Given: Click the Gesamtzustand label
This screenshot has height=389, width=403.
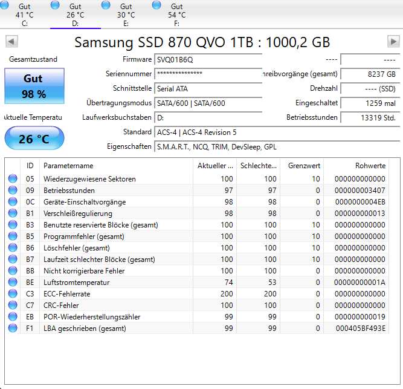Looking at the screenshot, I should pyautogui.click(x=33, y=59).
